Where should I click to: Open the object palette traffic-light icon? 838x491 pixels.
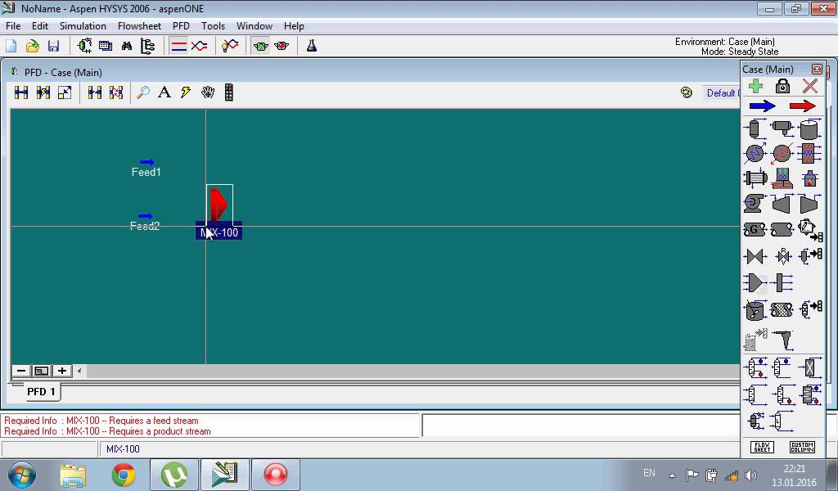(x=229, y=92)
